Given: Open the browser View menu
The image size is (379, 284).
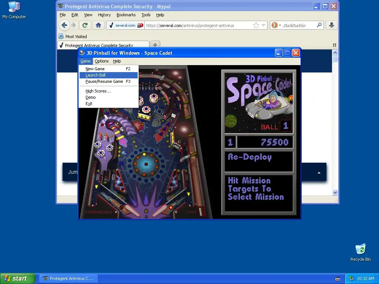Looking at the screenshot, I should point(88,15).
